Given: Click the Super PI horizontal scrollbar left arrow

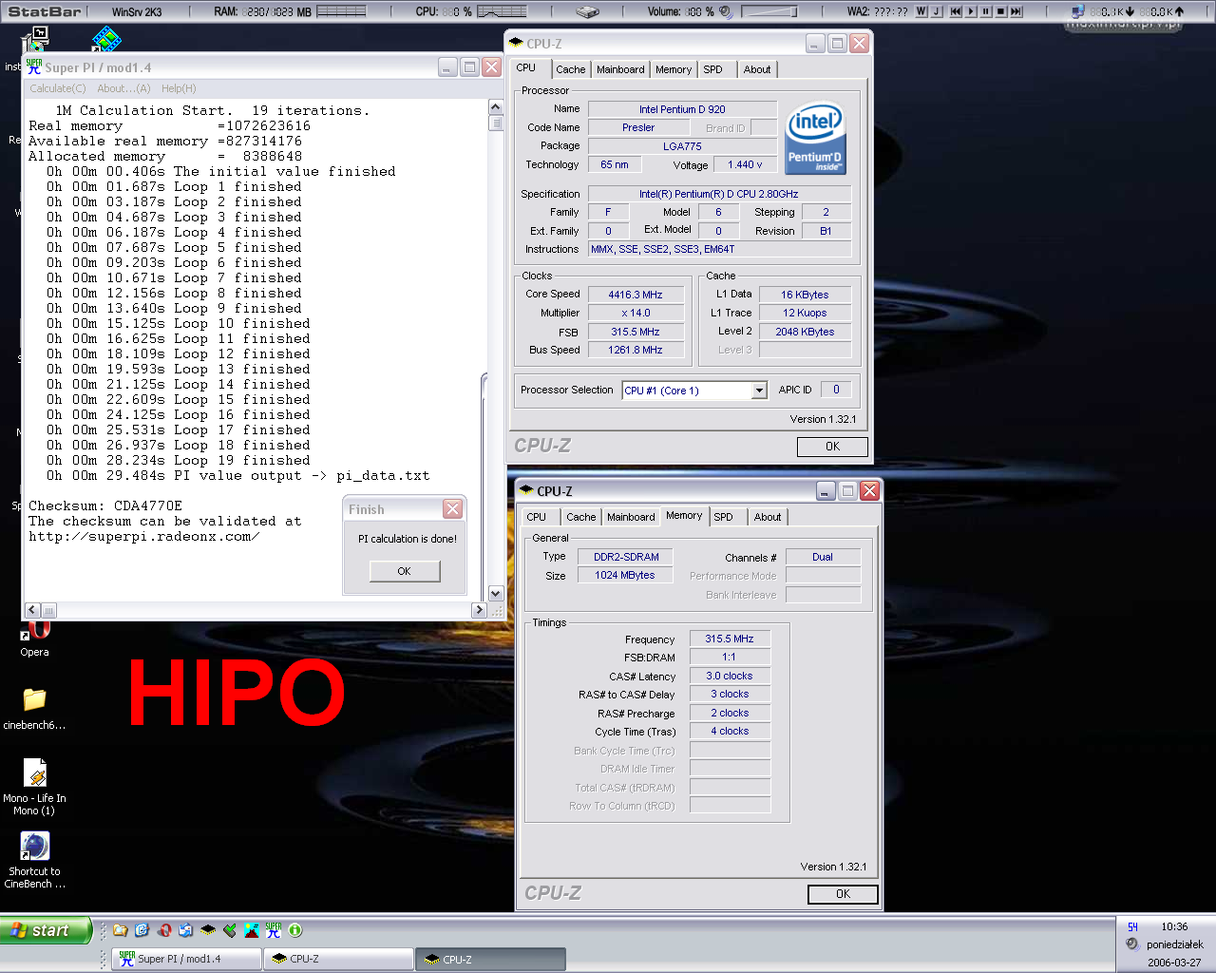Looking at the screenshot, I should coord(33,610).
